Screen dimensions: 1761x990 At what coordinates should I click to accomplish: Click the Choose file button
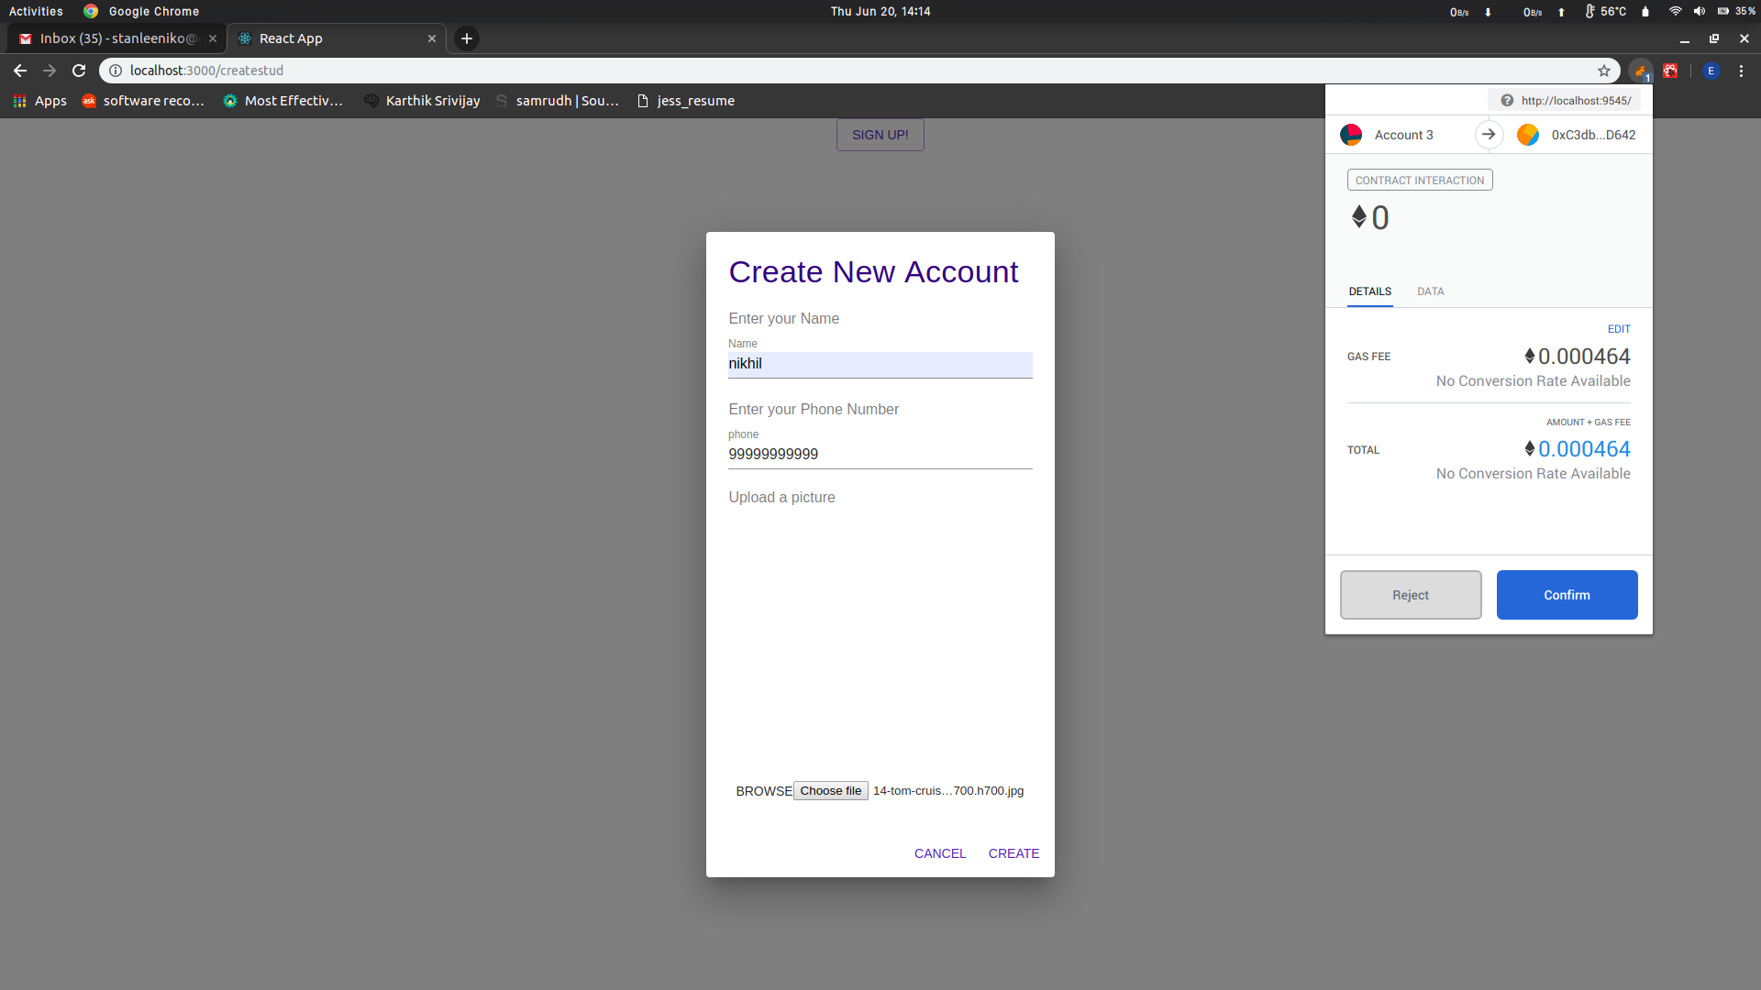[830, 791]
